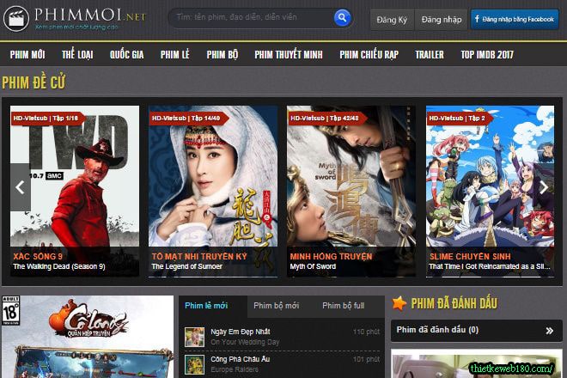Image resolution: width=567 pixels, height=378 pixels.
Task: Click the On Your Wedding Day subtitle
Action: pyautogui.click(x=245, y=342)
